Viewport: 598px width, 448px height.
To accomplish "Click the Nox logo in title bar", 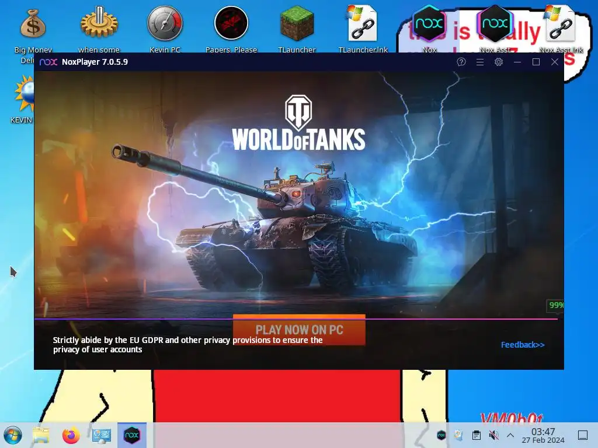I will coord(48,62).
